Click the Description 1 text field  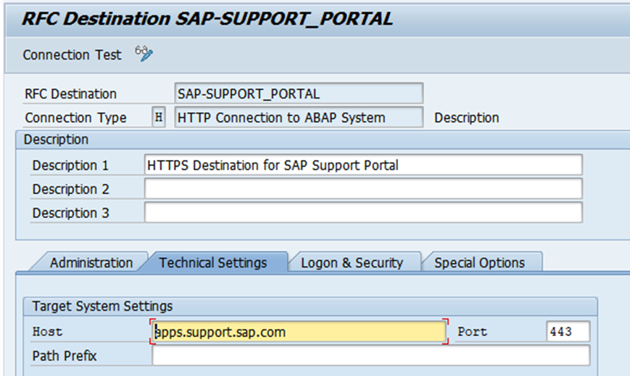click(x=362, y=165)
